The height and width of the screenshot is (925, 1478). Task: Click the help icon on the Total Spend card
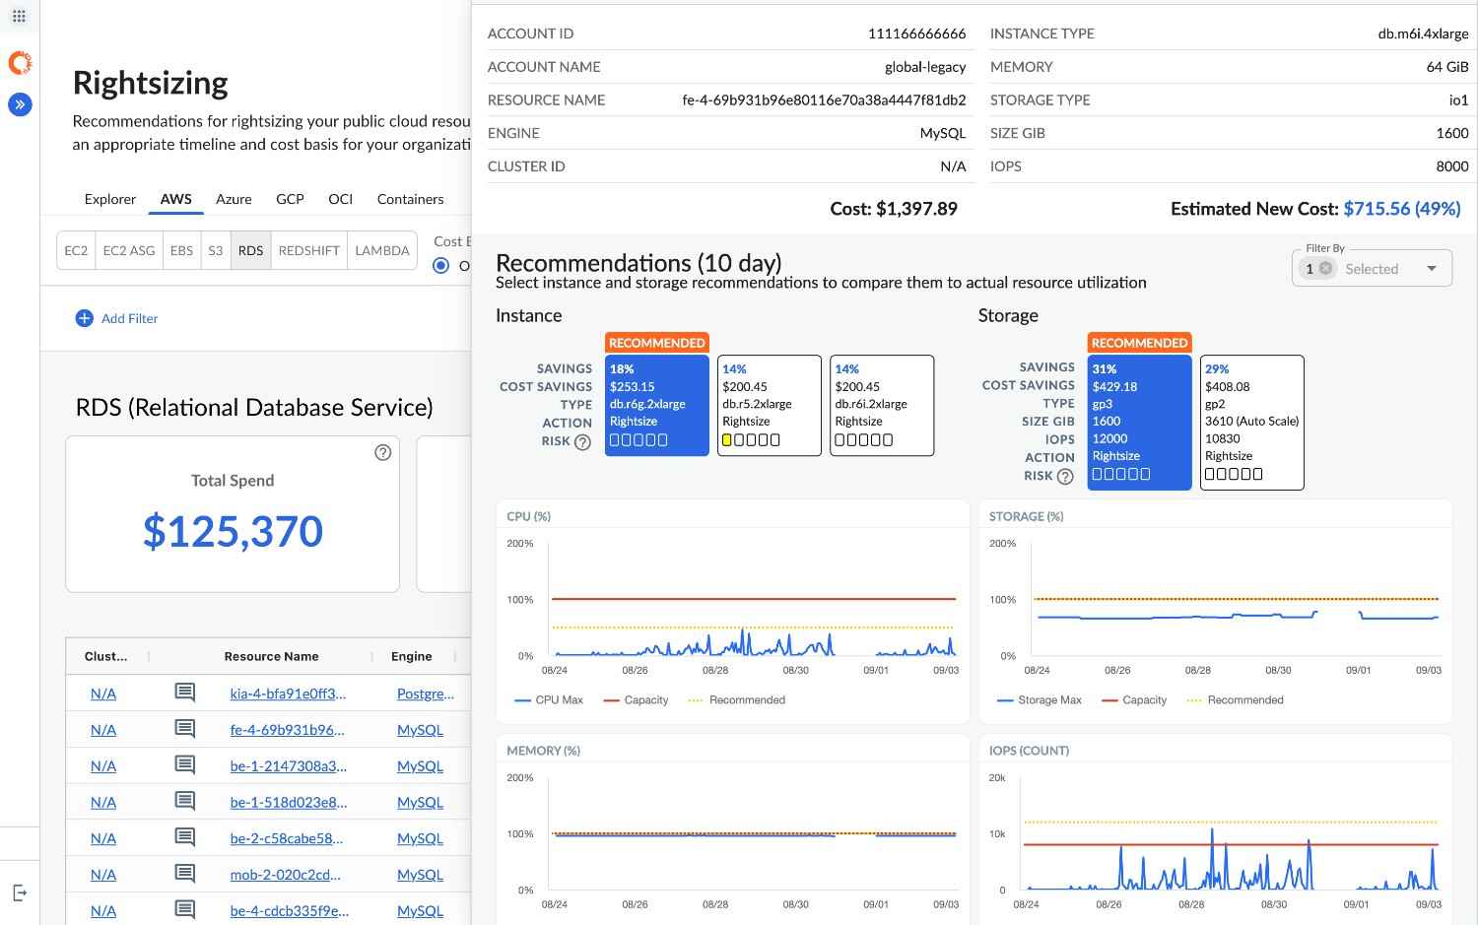[x=382, y=452]
